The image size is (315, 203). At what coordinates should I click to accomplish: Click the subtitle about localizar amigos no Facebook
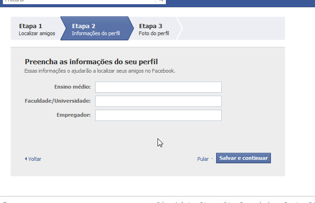(x=99, y=71)
